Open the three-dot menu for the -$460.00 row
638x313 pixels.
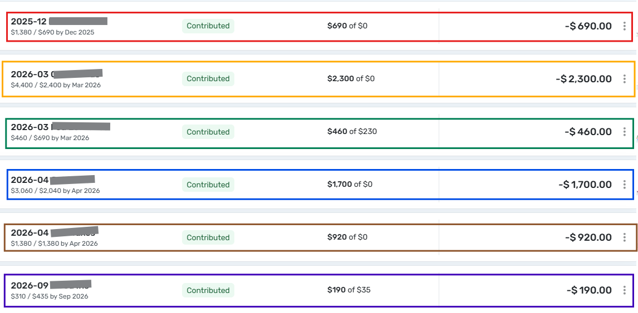pos(625,132)
